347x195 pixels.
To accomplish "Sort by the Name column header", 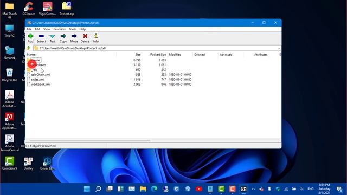I will point(71,54).
